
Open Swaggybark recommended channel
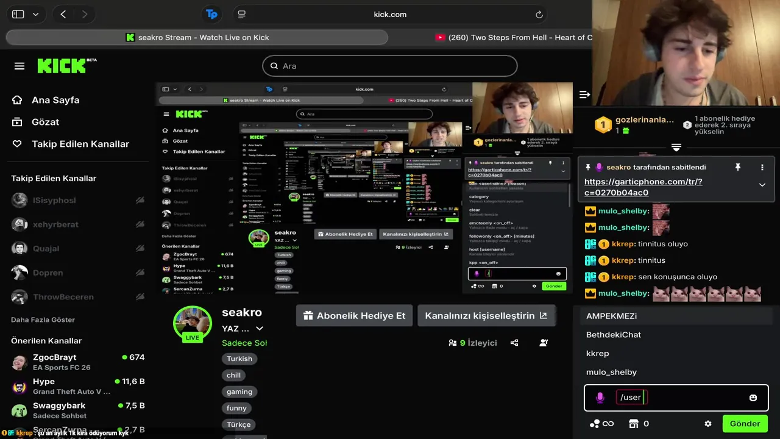tap(78, 410)
